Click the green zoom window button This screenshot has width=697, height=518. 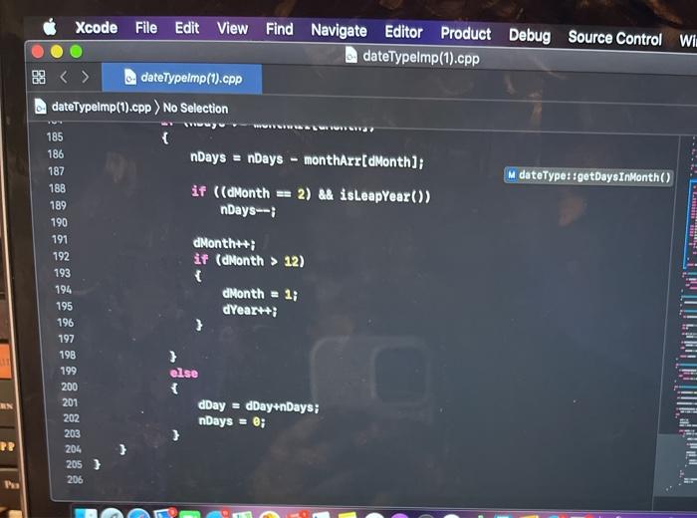click(76, 52)
